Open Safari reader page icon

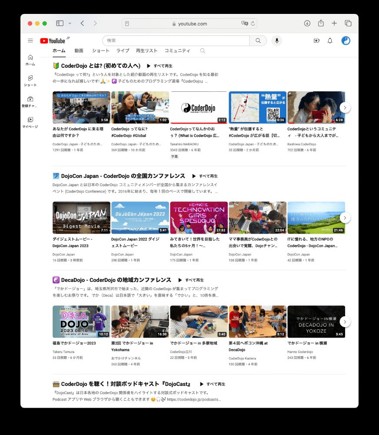127,23
